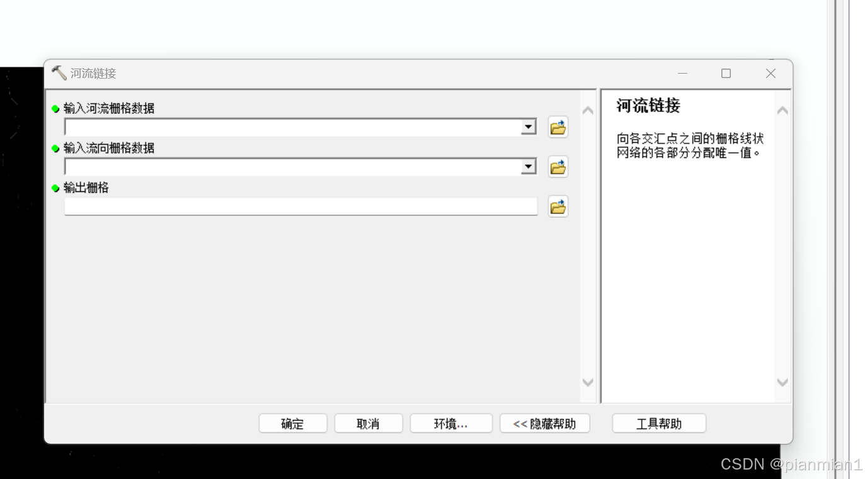Hide help via <<隐藏帮助 button
Viewport: 865px width, 479px height.
pyautogui.click(x=545, y=424)
